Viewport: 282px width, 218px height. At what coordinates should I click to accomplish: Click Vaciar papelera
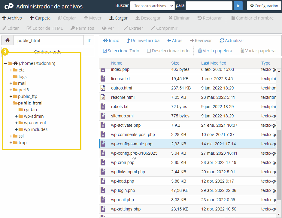click(x=258, y=51)
